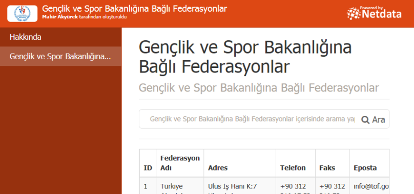Click the ministry logo in the header
414x194 pixels.
tap(23, 13)
